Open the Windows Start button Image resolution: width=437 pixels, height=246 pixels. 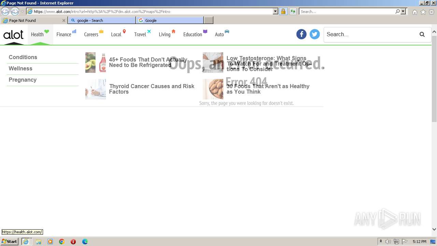pos(9,242)
